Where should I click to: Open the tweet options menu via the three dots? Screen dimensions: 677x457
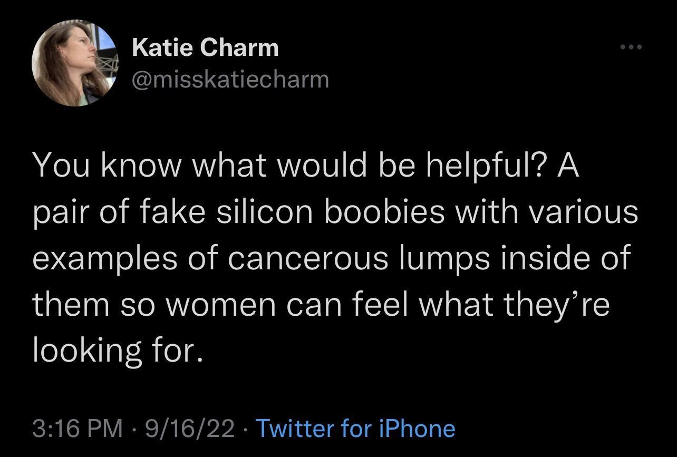pos(631,46)
